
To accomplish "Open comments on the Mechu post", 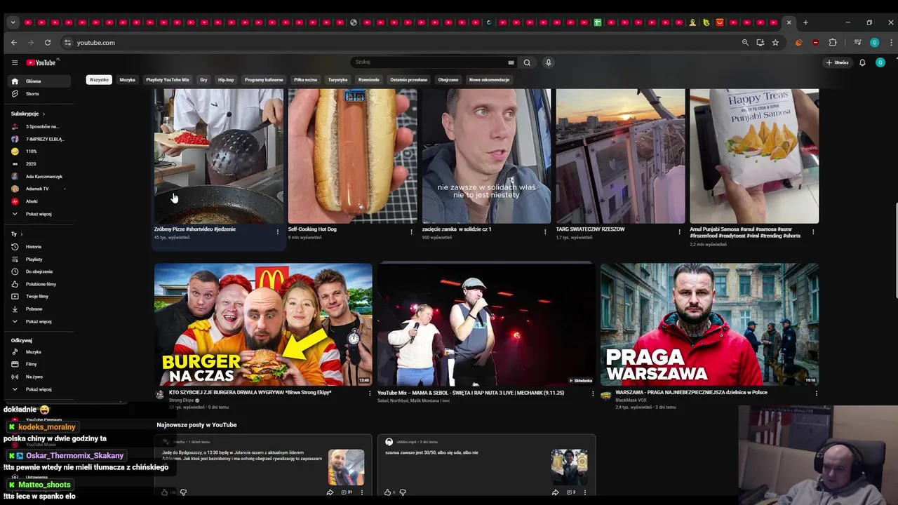I will (346, 492).
